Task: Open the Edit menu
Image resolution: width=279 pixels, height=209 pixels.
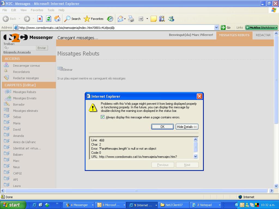Action: [x=14, y=10]
